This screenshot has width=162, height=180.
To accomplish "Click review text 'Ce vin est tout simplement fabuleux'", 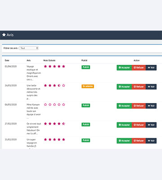I will pos(34,127).
